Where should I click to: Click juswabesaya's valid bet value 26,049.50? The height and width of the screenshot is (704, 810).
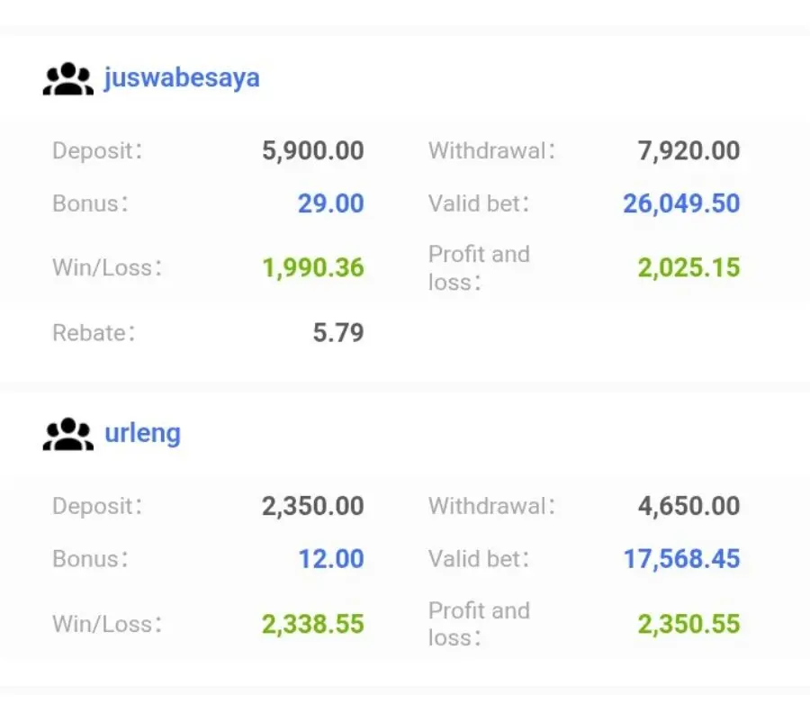tap(682, 203)
